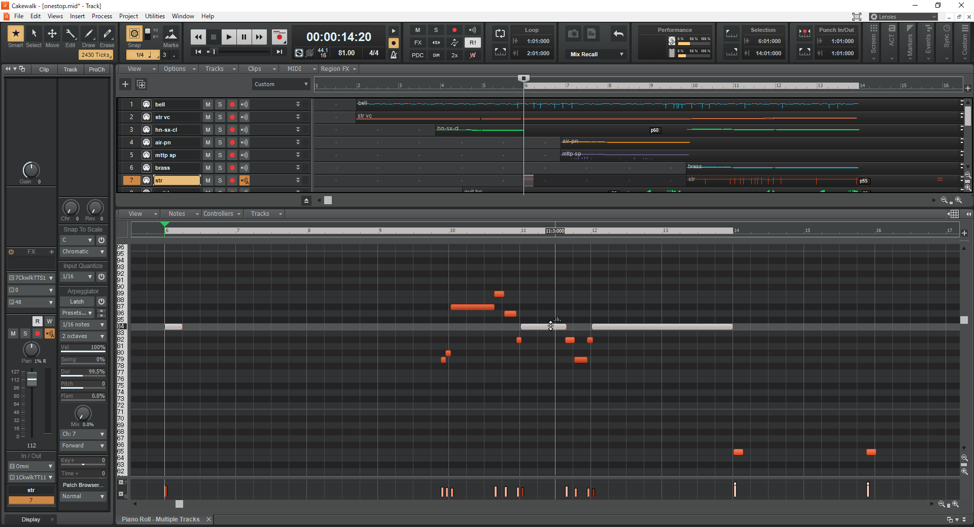Image resolution: width=974 pixels, height=527 pixels.
Task: Pause the transport
Action: [x=244, y=36]
